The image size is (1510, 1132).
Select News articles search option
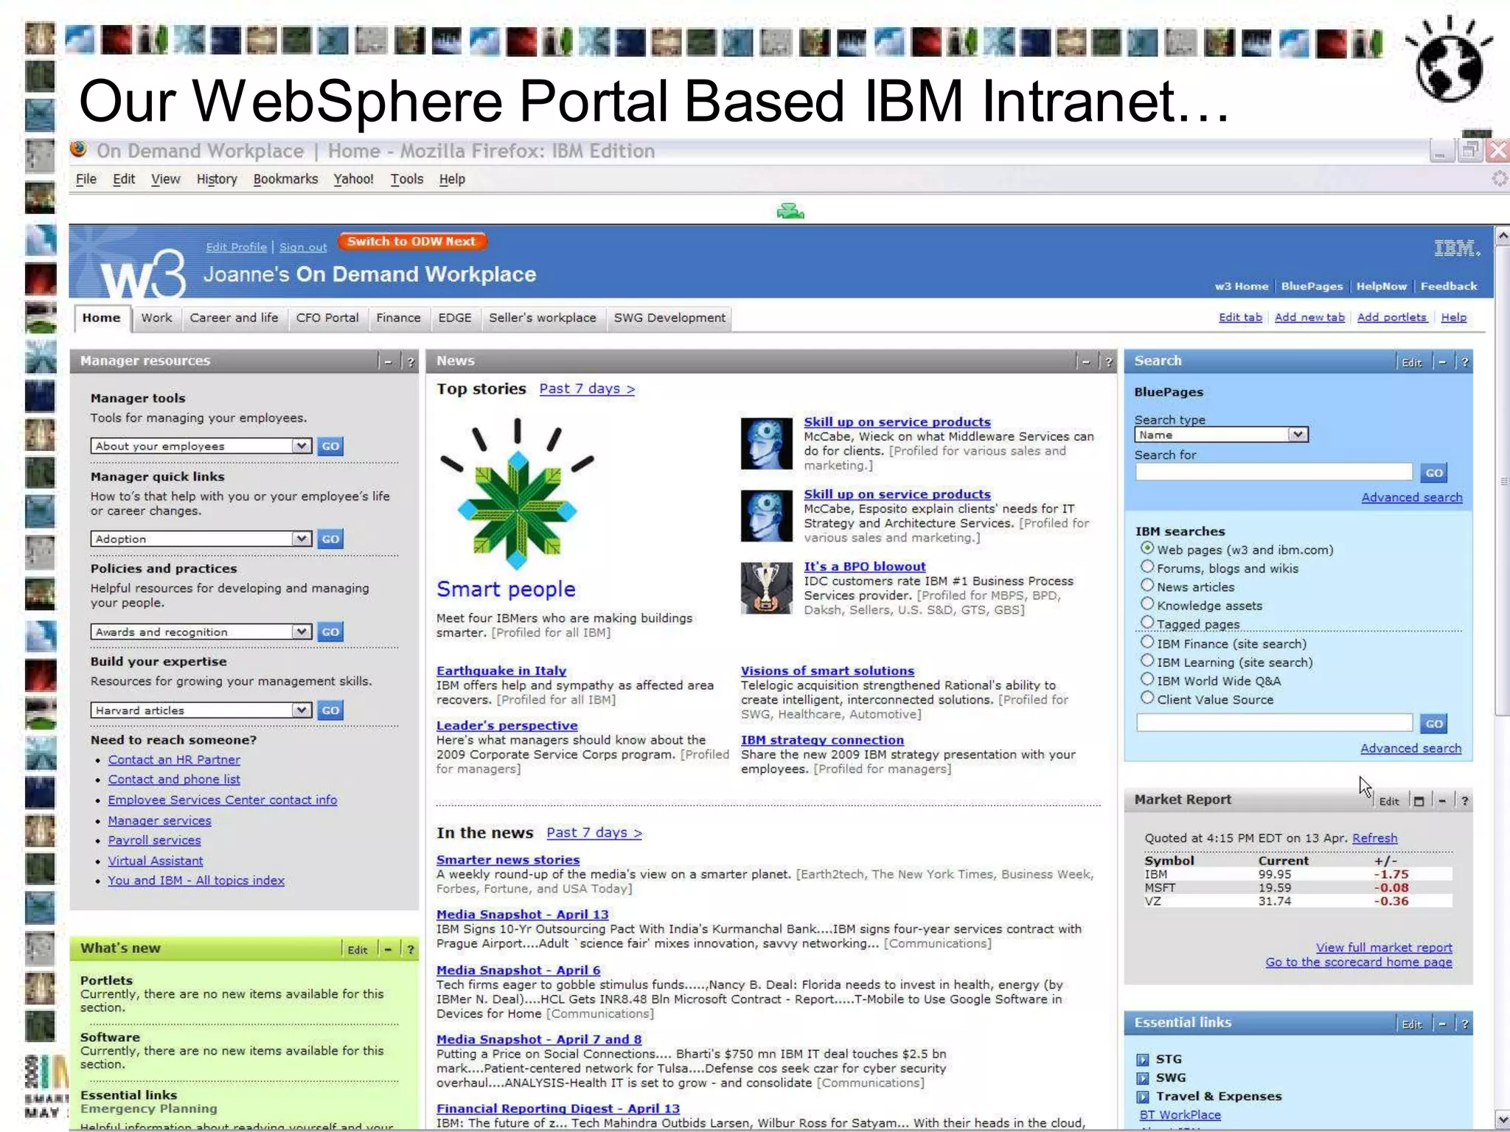[1147, 585]
